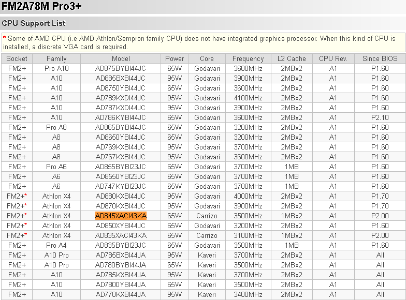
Task: Select the Family column header
Action: 56,59
